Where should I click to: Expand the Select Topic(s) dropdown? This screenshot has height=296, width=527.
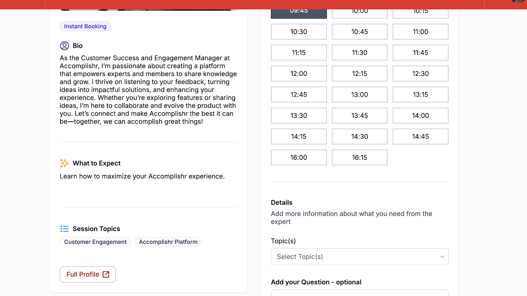coord(360,257)
